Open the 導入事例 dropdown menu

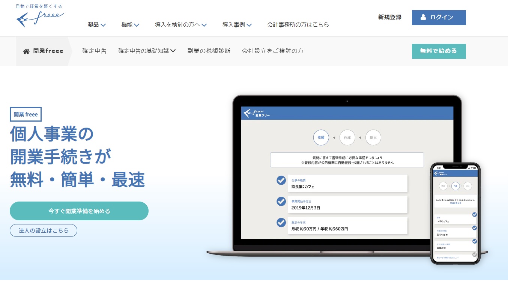click(x=237, y=25)
